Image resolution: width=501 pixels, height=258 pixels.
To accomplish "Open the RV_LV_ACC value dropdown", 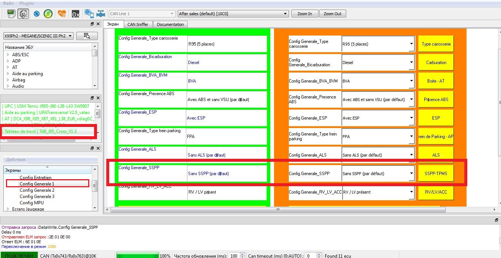I will pos(378,192).
